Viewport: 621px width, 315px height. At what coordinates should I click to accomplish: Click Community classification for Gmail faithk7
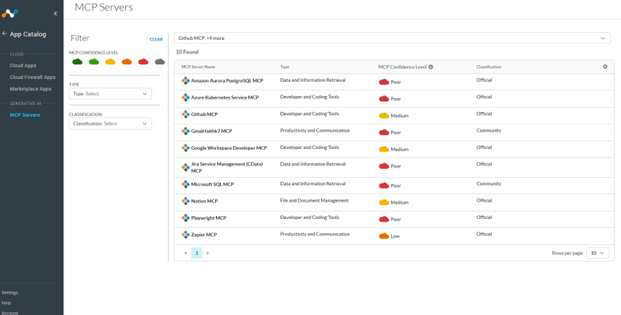(489, 131)
